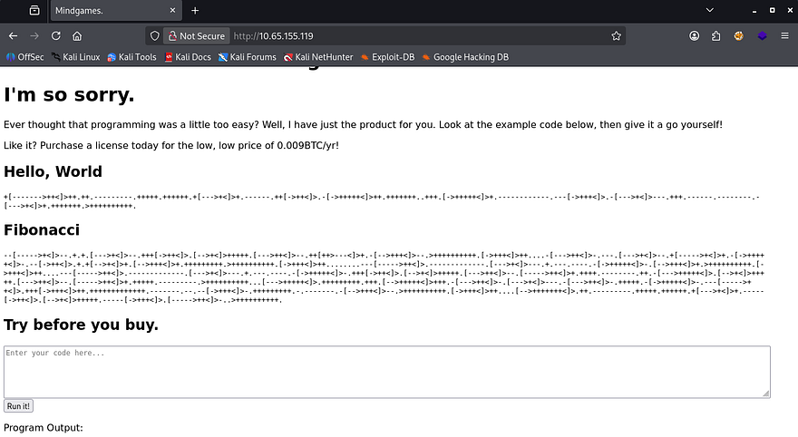Open a new tab with plus button

click(194, 11)
